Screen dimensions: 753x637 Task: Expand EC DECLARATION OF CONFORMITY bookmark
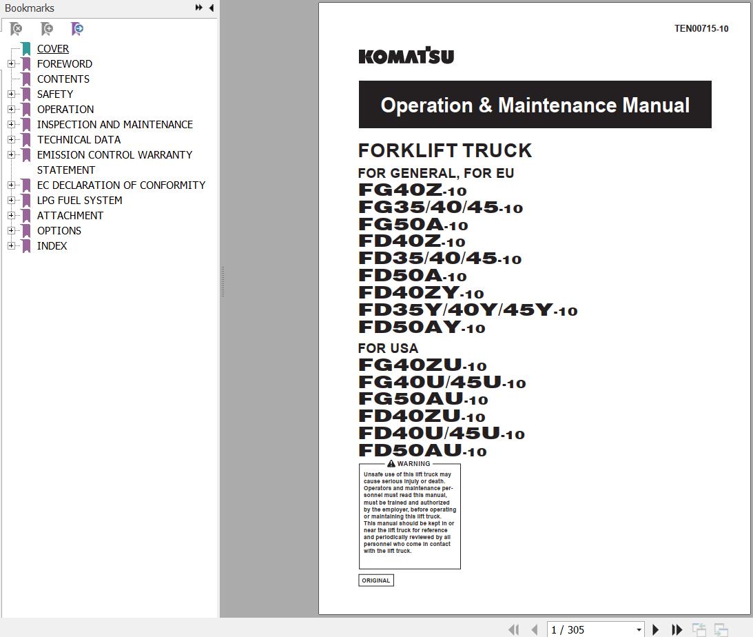point(11,185)
